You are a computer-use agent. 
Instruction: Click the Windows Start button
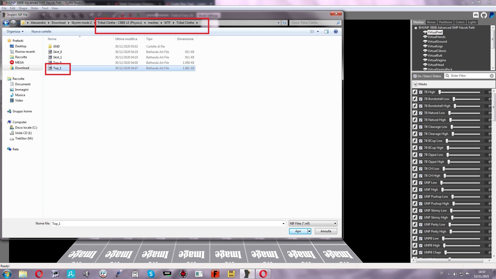pyautogui.click(x=7, y=274)
